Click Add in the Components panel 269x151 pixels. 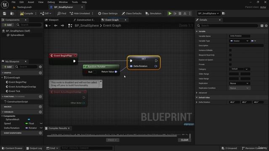8,25
